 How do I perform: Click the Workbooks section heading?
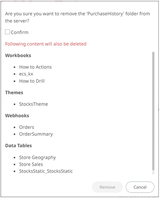(18, 55)
